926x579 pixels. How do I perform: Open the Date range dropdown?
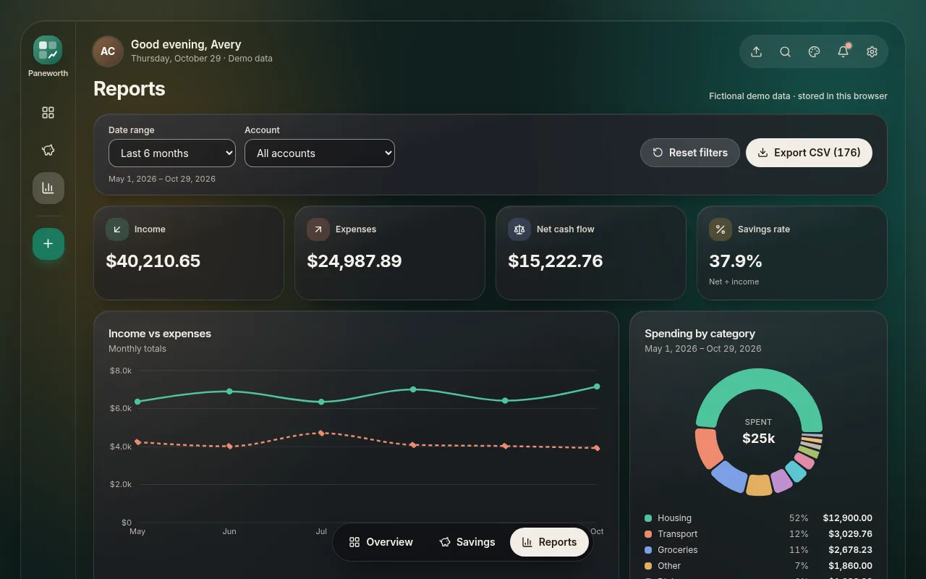pyautogui.click(x=172, y=153)
